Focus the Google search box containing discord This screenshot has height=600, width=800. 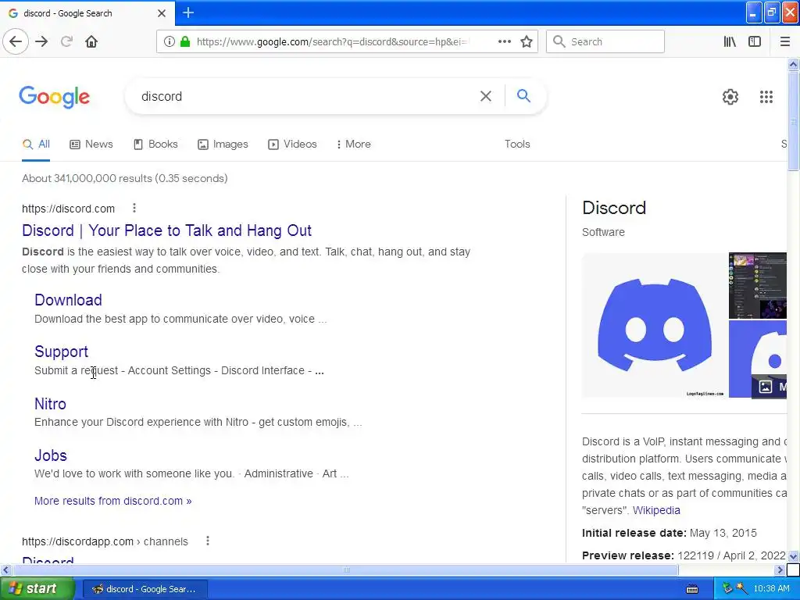click(x=306, y=96)
